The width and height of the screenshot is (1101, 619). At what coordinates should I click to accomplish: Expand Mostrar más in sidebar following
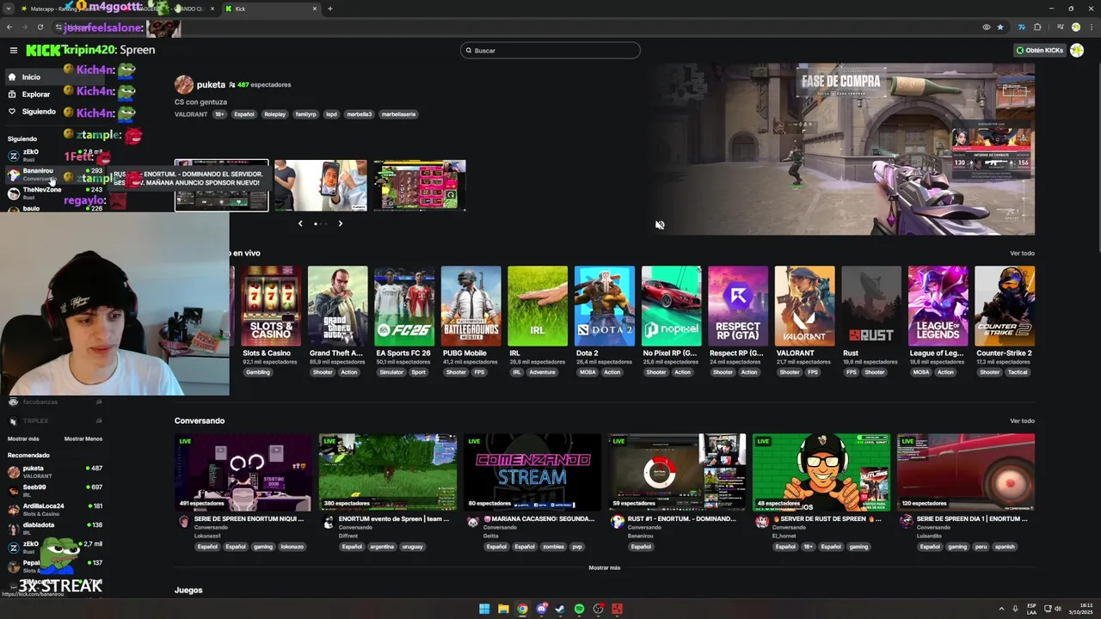tap(23, 439)
